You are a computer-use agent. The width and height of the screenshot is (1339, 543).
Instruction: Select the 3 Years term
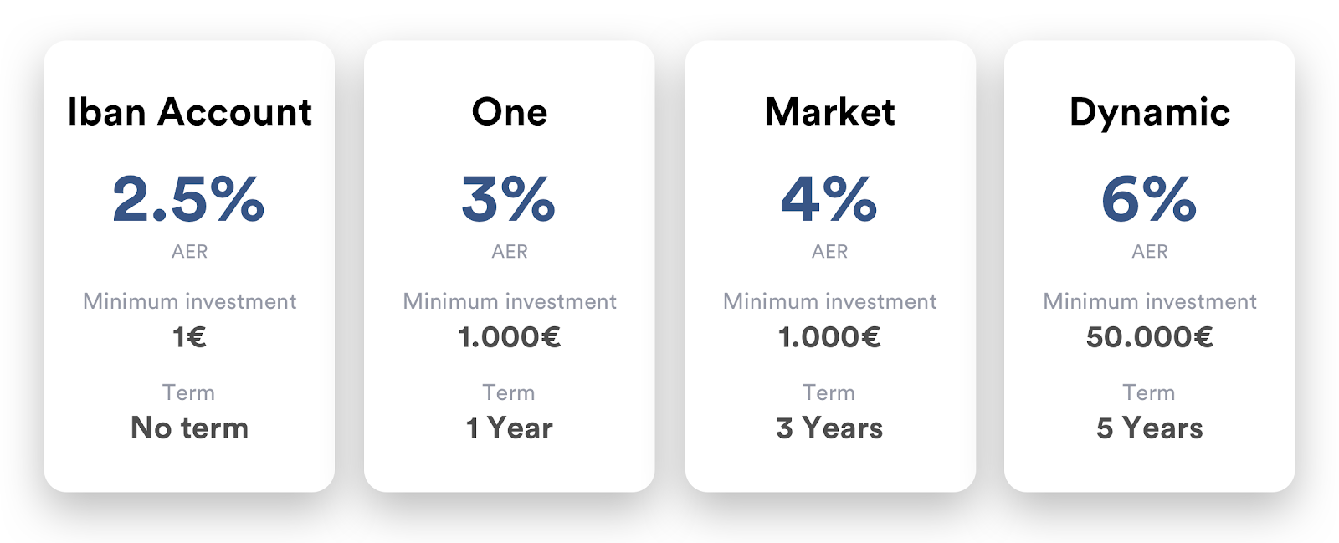tap(829, 428)
